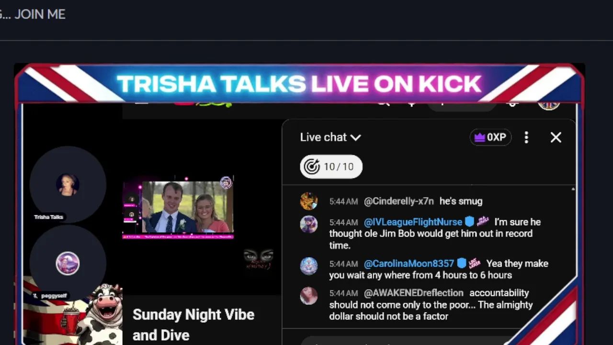Click the blue badge next to CarolinaMoon8357
Screen dimensions: 613x345
coord(461,263)
